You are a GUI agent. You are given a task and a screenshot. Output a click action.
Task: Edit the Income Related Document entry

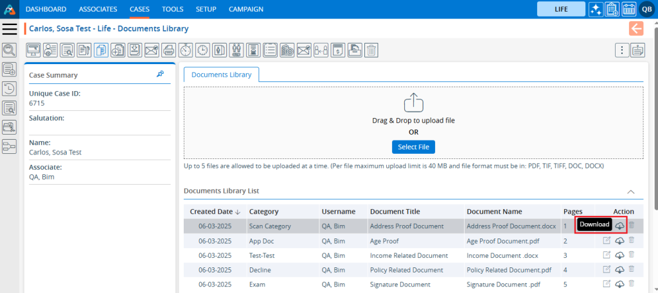(x=607, y=255)
